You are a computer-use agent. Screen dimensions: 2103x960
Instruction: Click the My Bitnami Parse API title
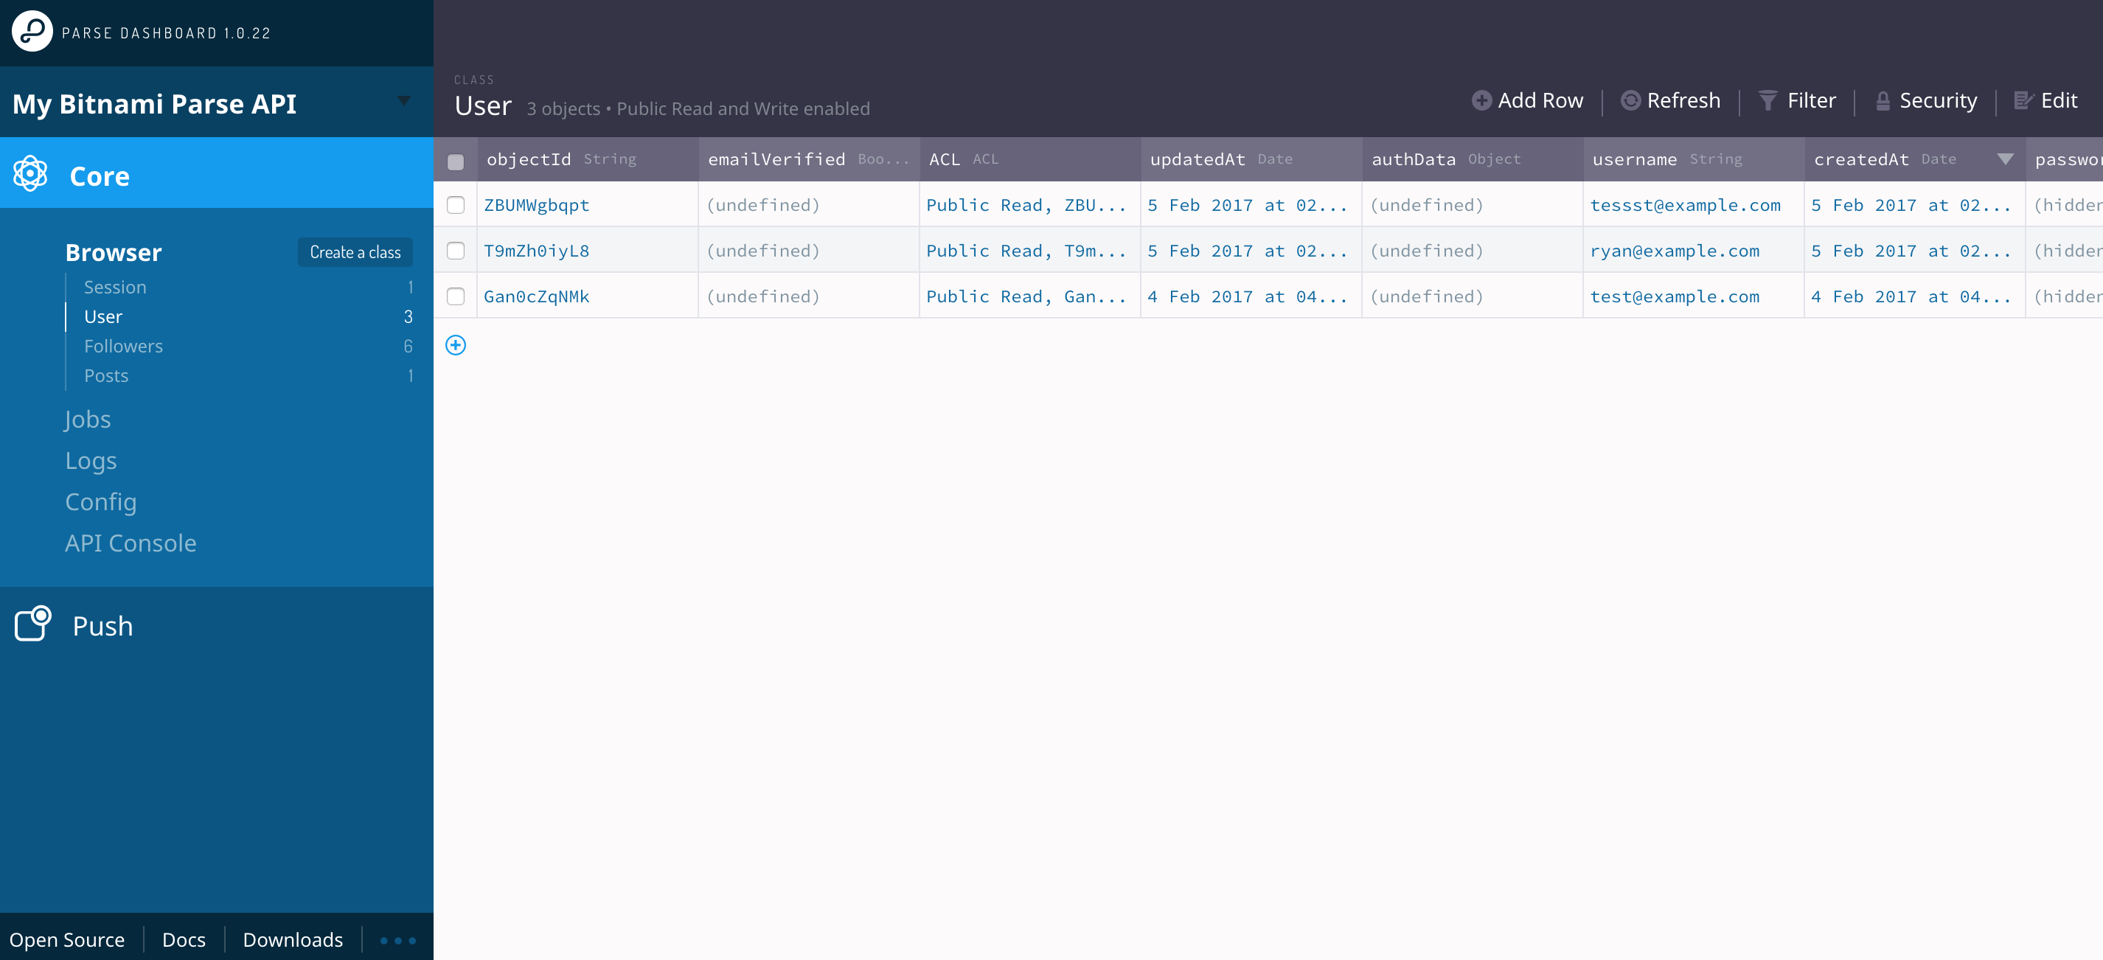tap(154, 104)
